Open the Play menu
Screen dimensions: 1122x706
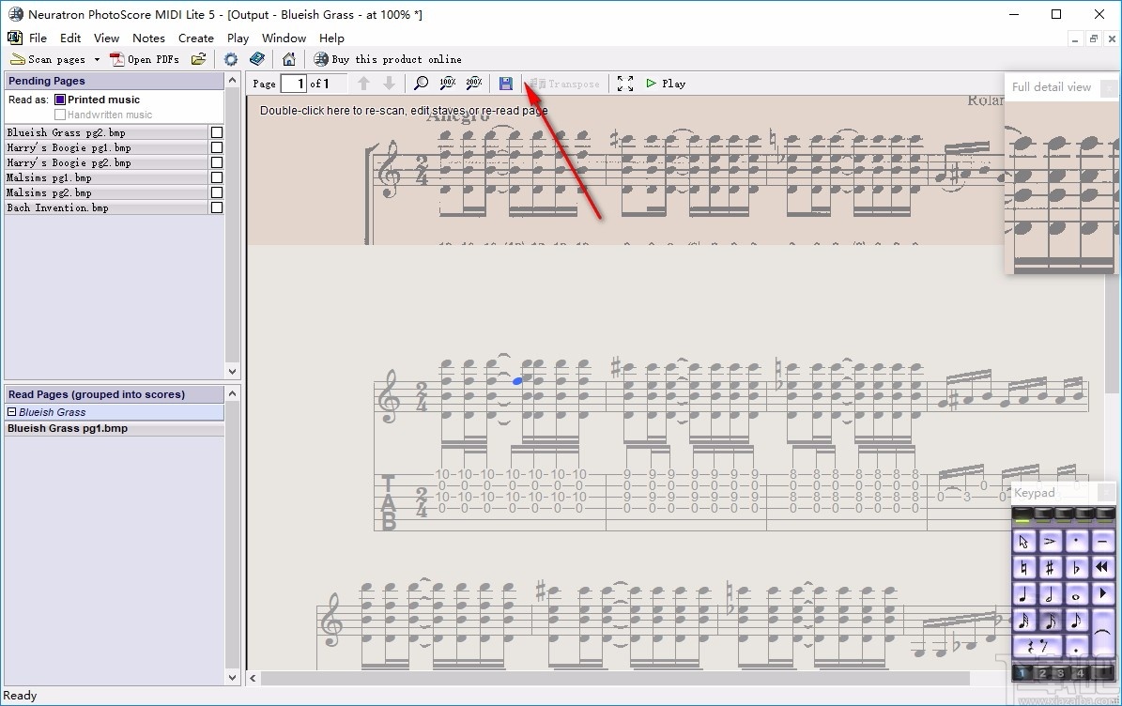(237, 38)
